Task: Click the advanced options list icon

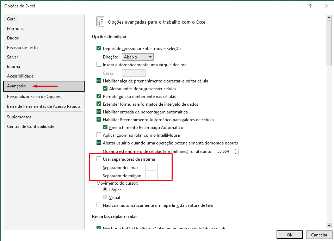Action: pos(100,21)
